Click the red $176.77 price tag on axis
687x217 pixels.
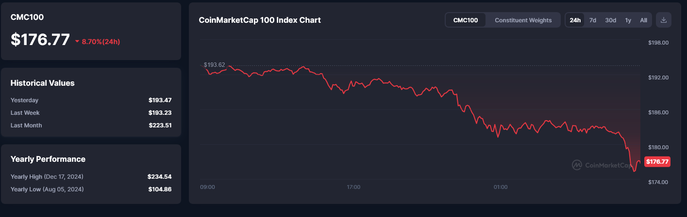click(x=657, y=162)
